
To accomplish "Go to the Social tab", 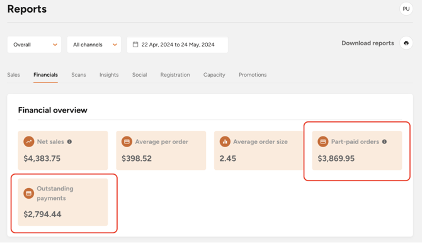I will tap(139, 75).
